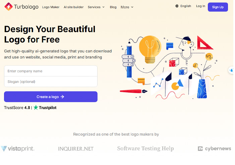Expand the More menu
Viewport: 235px width, 165px height.
(x=127, y=7)
